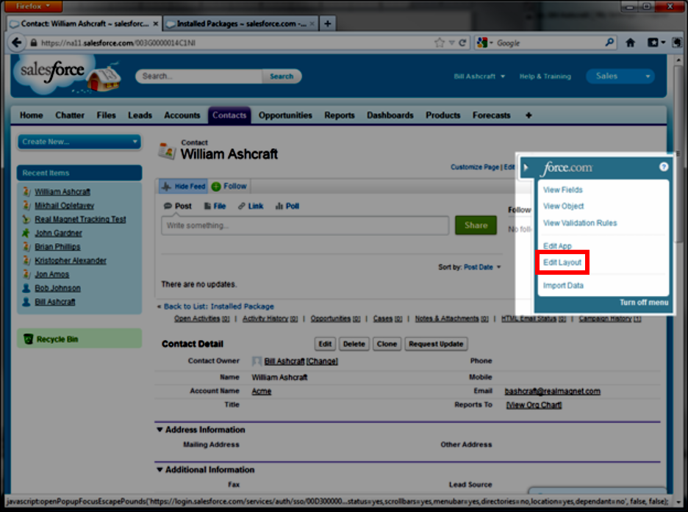
Task: Click the View Org Chart link
Action: point(534,405)
